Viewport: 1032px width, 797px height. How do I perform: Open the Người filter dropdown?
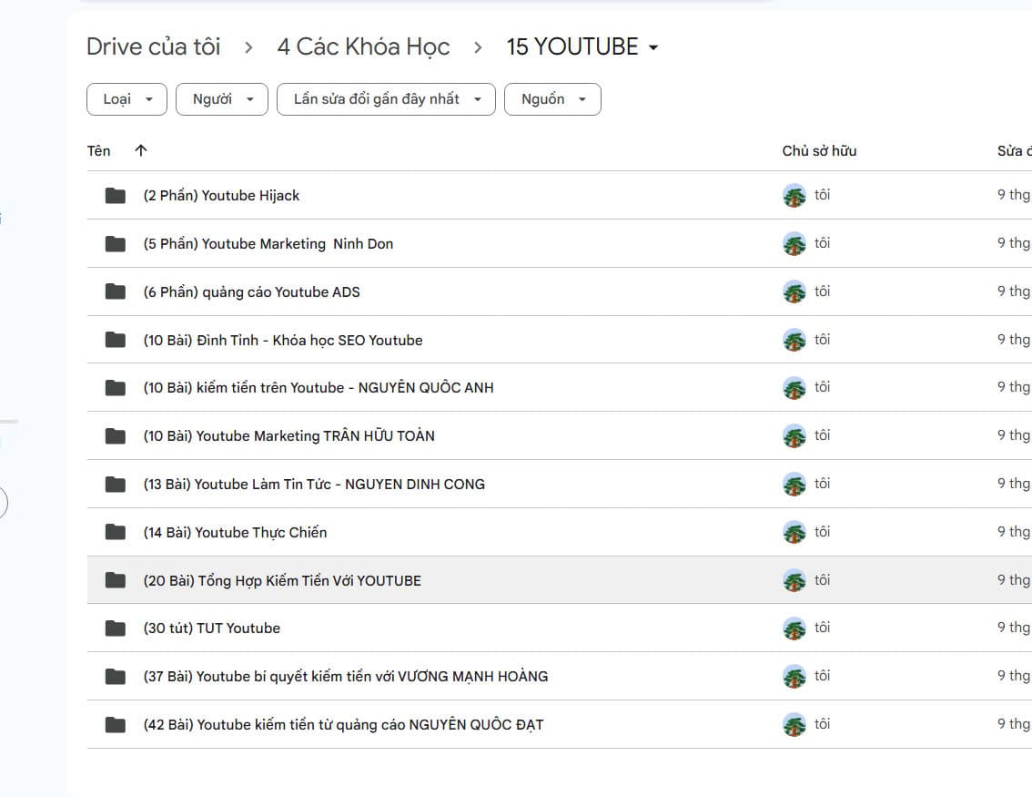click(222, 99)
